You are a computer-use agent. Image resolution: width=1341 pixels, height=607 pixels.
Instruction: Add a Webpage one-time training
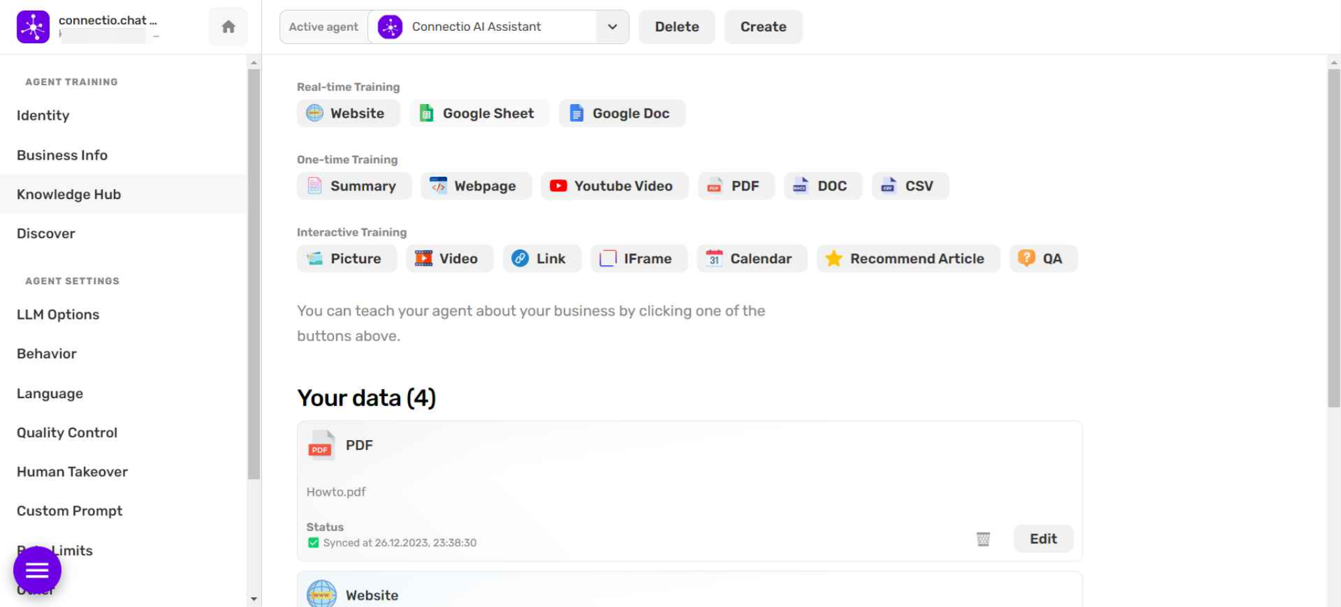pyautogui.click(x=476, y=186)
